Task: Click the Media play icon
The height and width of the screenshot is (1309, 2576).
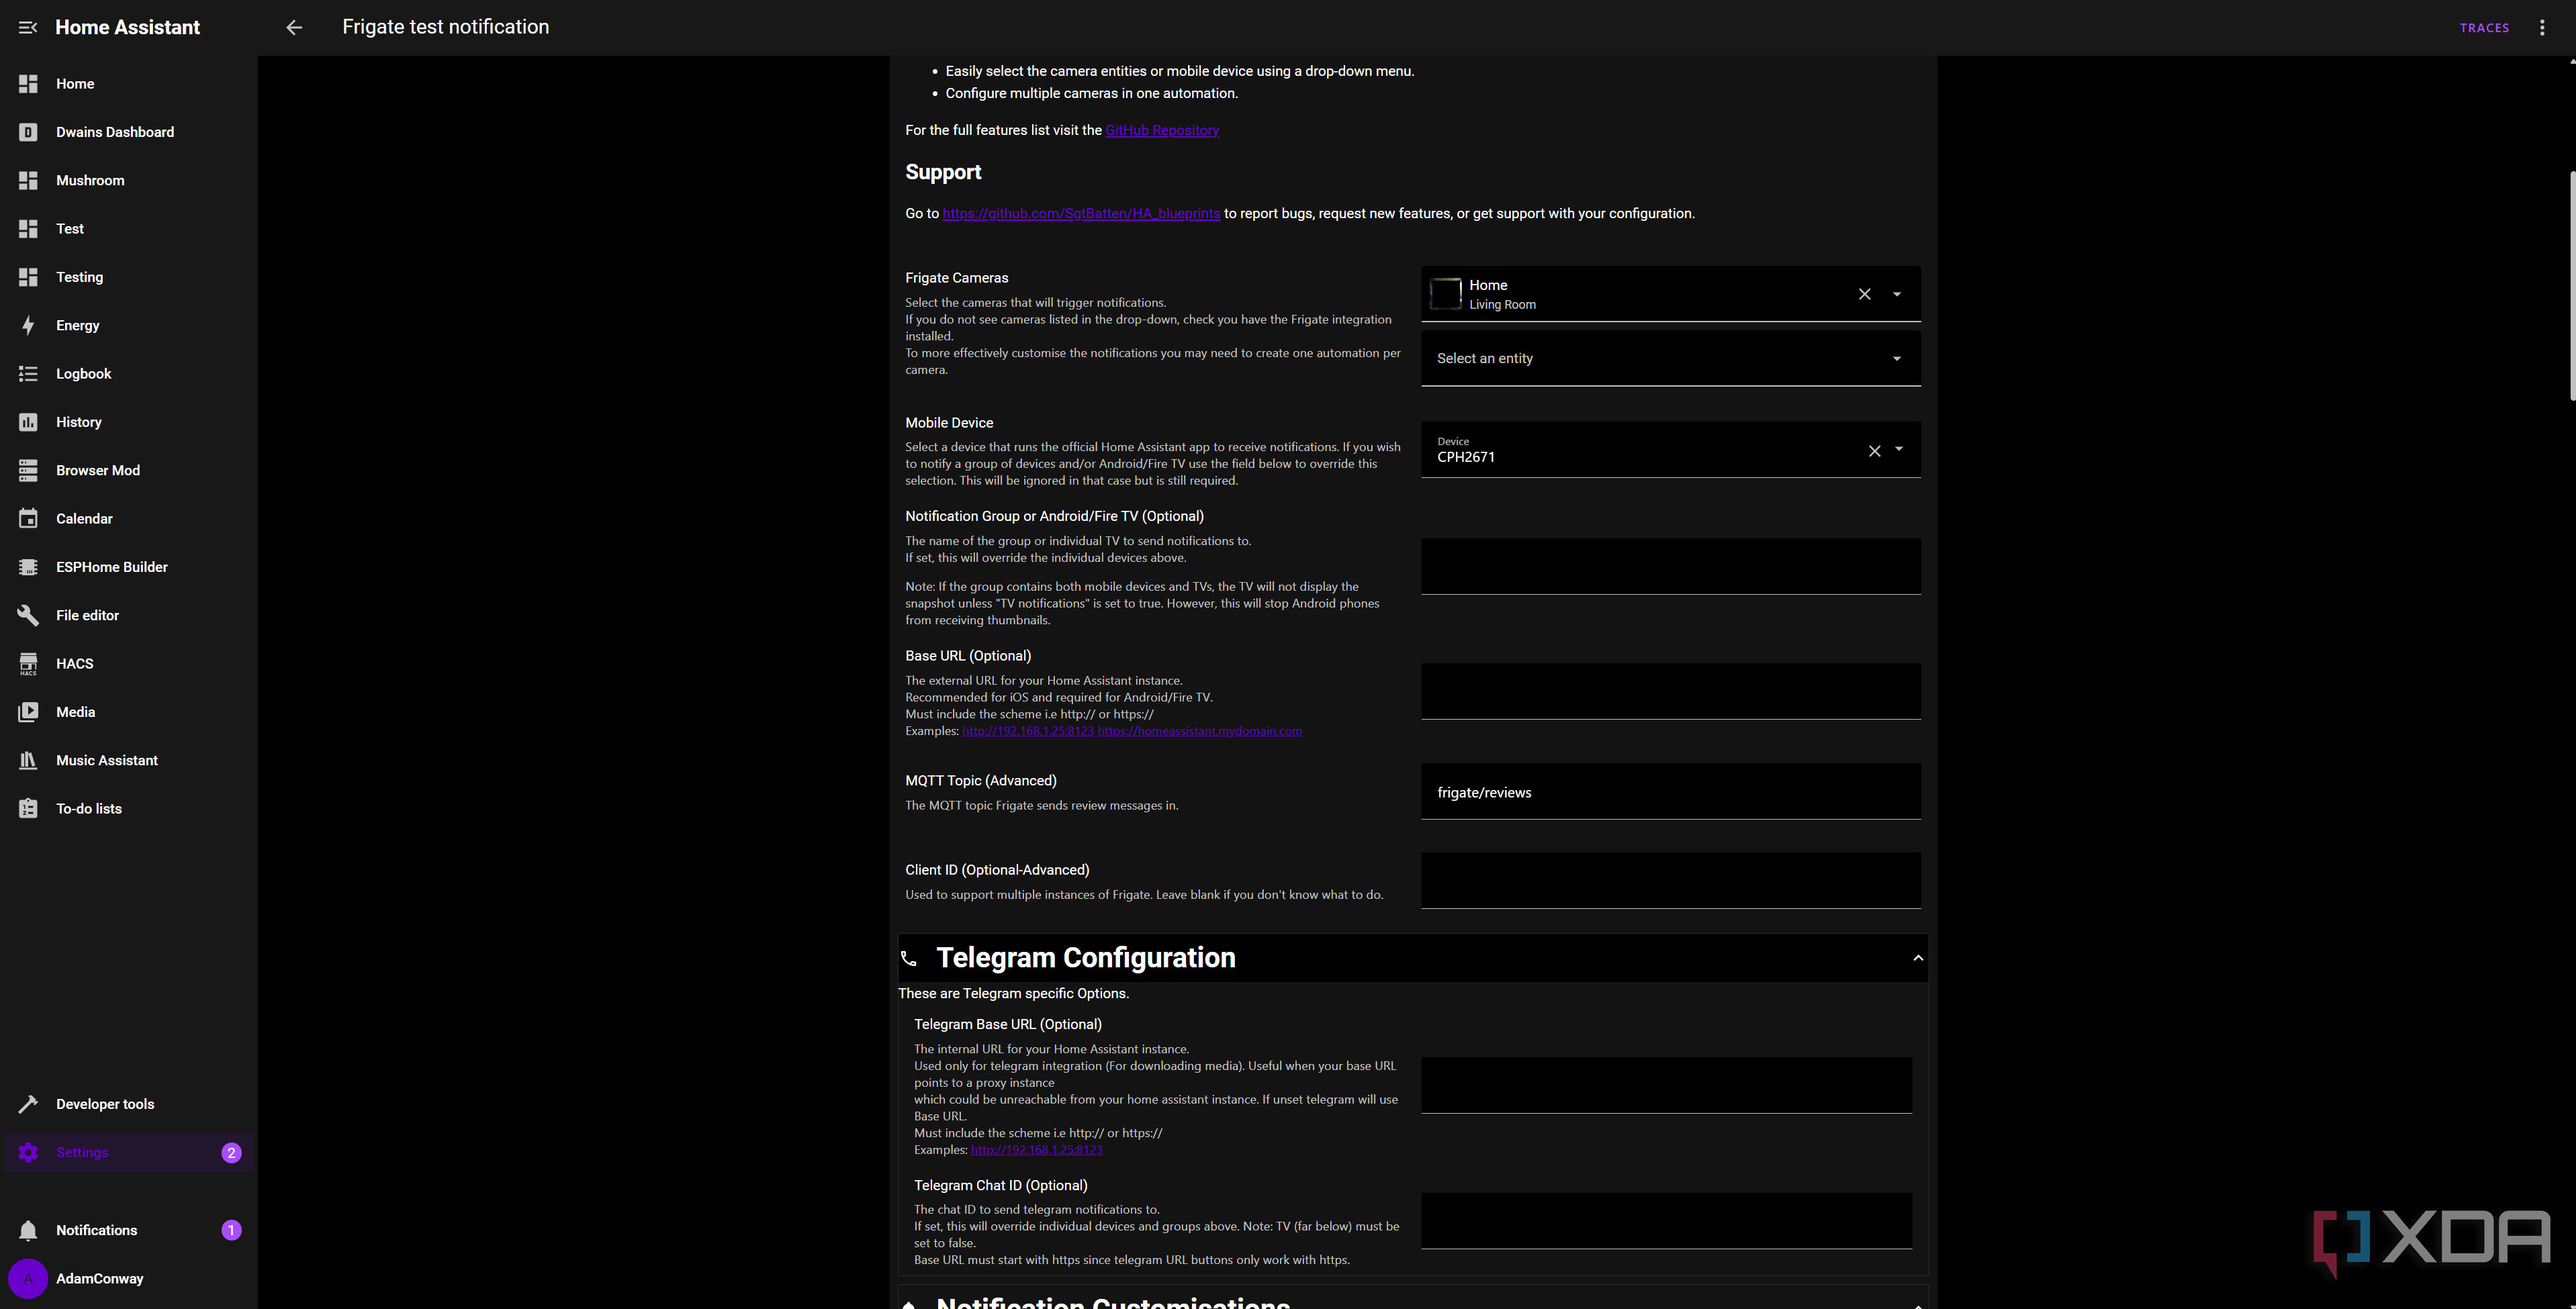Action: (28, 712)
